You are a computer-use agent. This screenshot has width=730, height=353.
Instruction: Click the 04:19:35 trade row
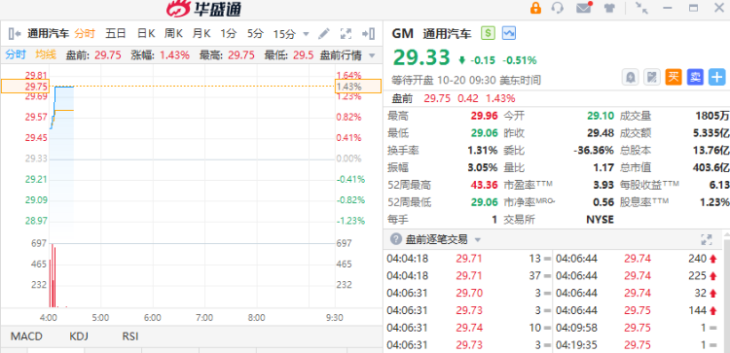[638, 345]
